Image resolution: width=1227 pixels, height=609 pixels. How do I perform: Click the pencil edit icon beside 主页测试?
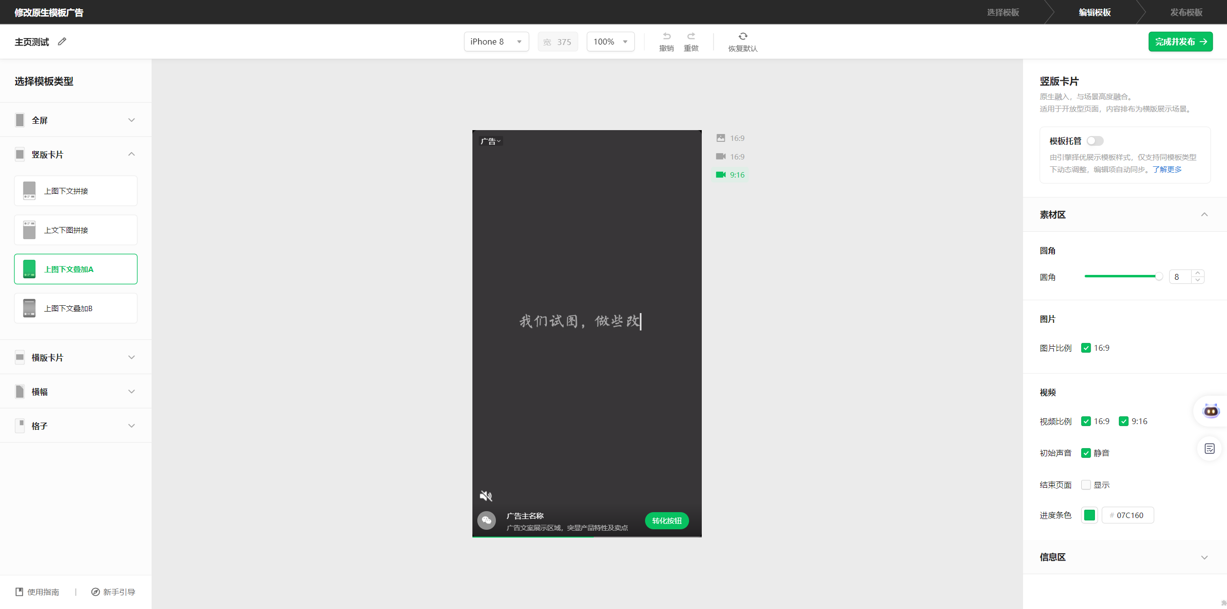[x=62, y=42]
